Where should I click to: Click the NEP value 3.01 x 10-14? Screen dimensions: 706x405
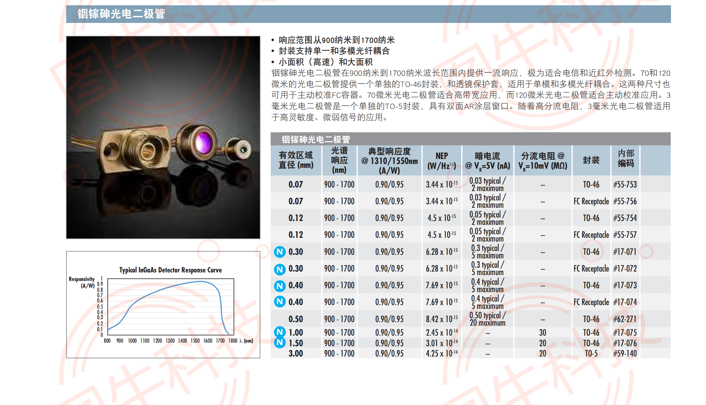[x=442, y=343]
